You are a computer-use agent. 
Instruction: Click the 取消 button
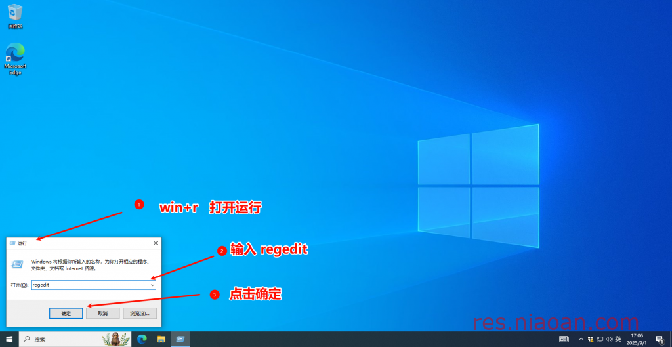click(103, 313)
